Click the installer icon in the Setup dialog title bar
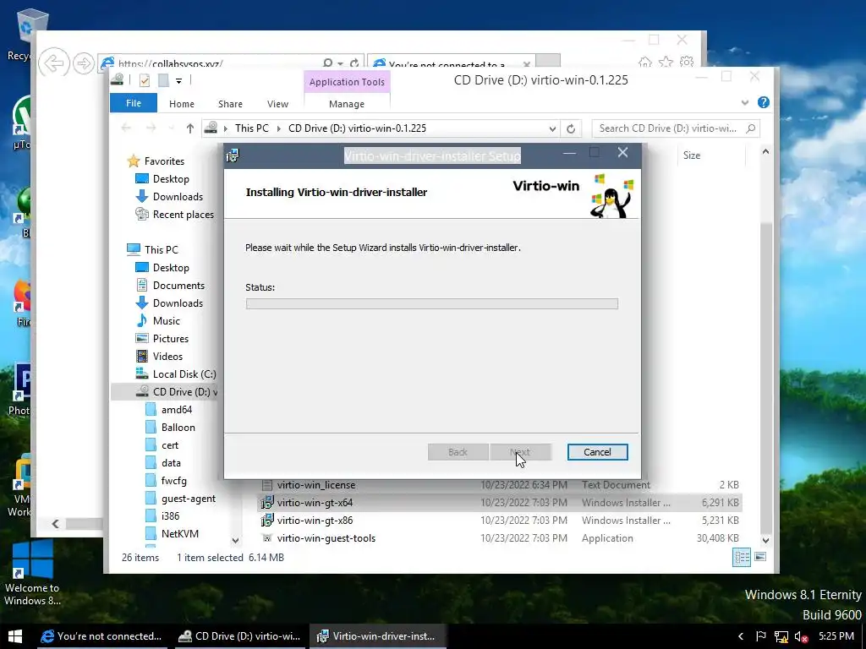Viewport: 866px width, 649px height. click(233, 155)
